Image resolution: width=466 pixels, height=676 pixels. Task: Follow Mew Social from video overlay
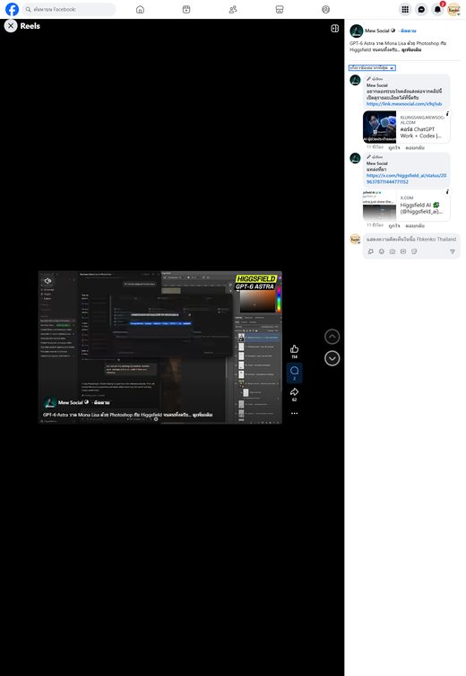[x=101, y=402]
